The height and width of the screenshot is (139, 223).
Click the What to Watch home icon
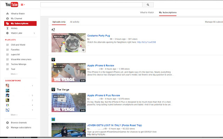[8, 14]
